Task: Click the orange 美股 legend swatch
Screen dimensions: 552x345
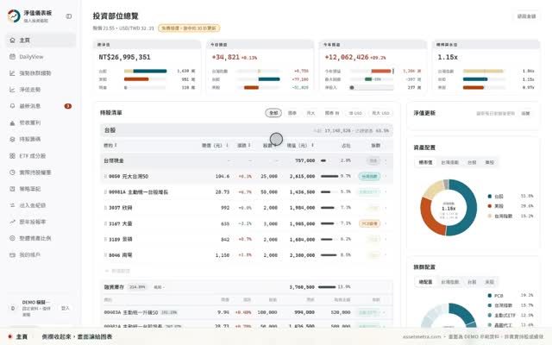Action: coord(489,206)
